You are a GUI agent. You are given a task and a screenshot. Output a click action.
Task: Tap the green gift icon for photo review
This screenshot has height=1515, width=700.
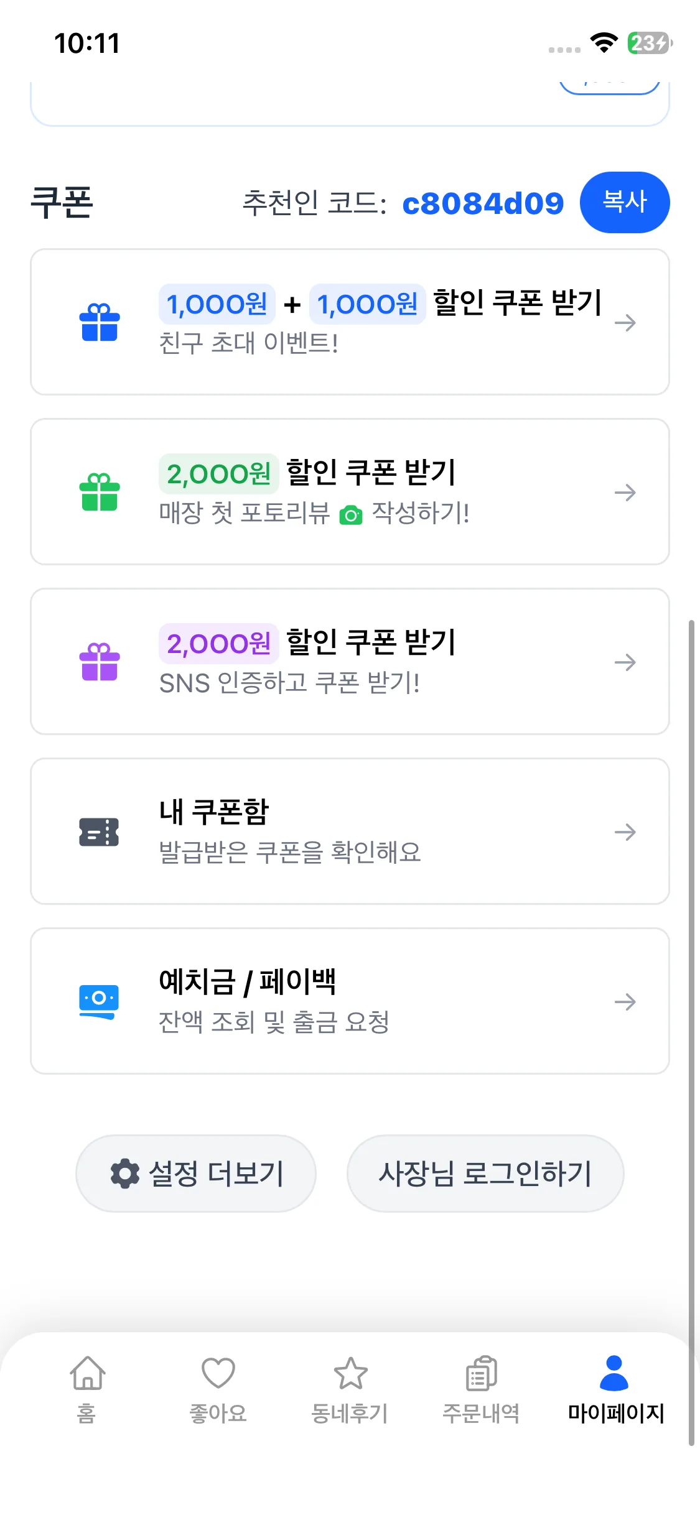(x=100, y=493)
